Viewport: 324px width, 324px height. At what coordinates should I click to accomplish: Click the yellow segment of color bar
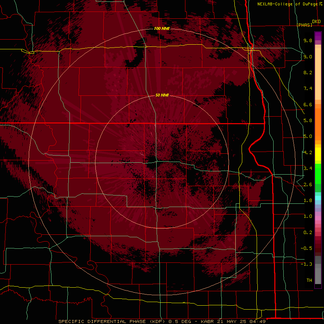(318, 154)
